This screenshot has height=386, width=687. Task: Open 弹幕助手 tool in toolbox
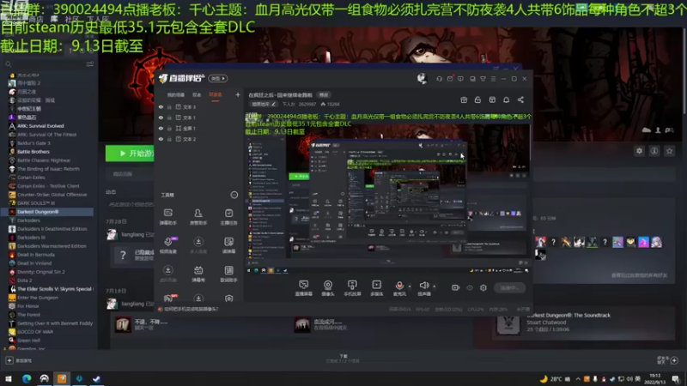pos(167,217)
